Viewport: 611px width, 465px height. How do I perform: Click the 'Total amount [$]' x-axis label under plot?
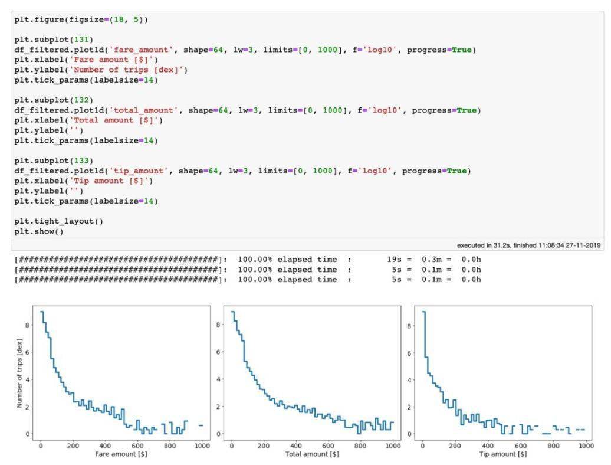pos(312,454)
